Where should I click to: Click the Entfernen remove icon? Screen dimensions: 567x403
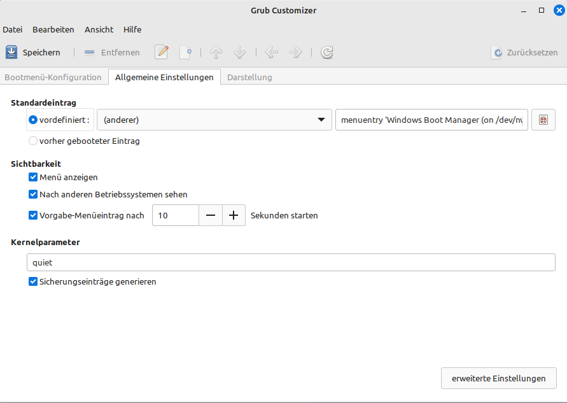point(90,52)
